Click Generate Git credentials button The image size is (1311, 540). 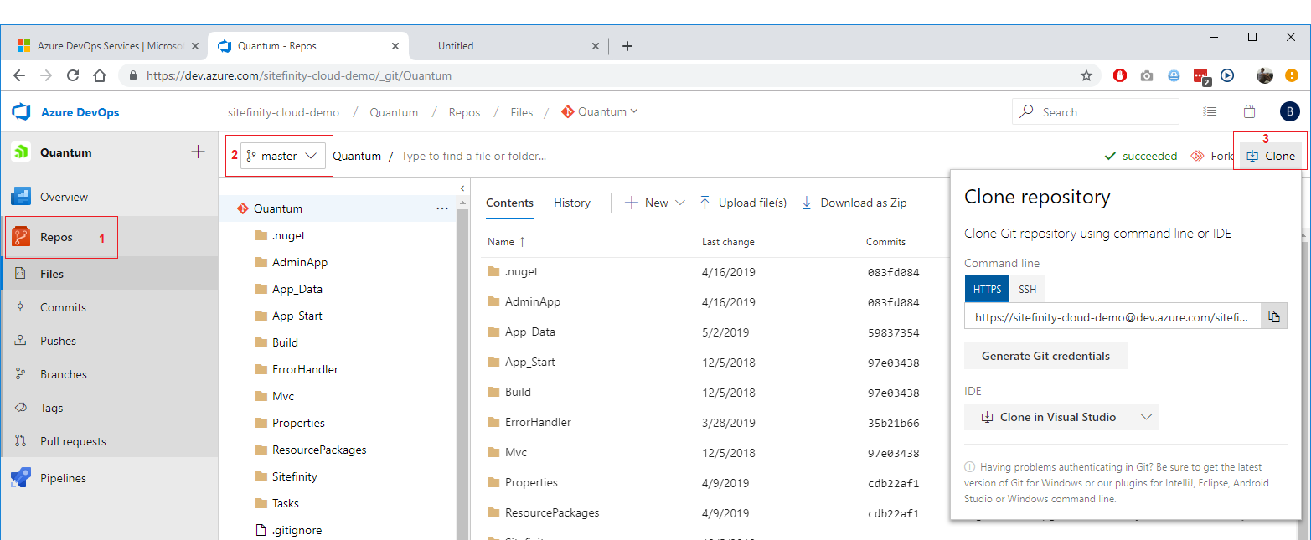[1045, 356]
